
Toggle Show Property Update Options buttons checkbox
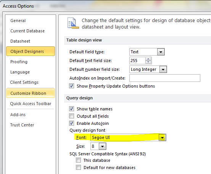71,86
